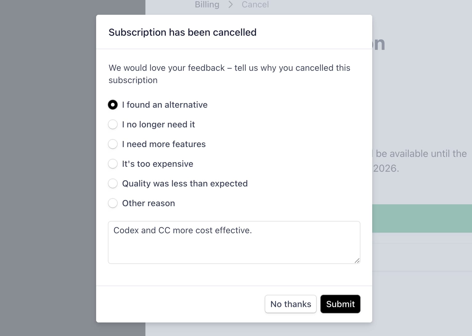
Task: Open the Billing breadcrumb link
Action: coord(207,5)
